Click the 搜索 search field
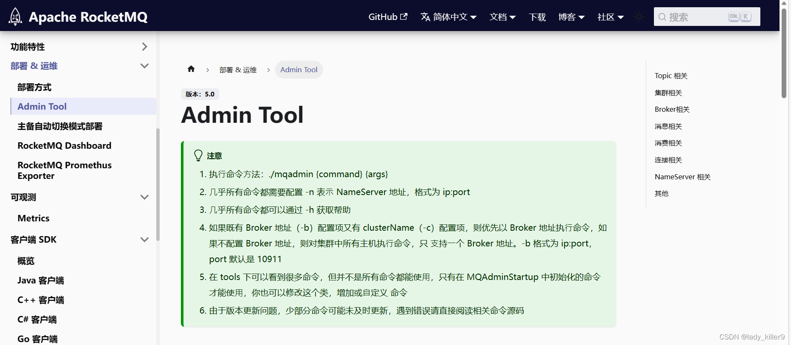 click(x=707, y=17)
